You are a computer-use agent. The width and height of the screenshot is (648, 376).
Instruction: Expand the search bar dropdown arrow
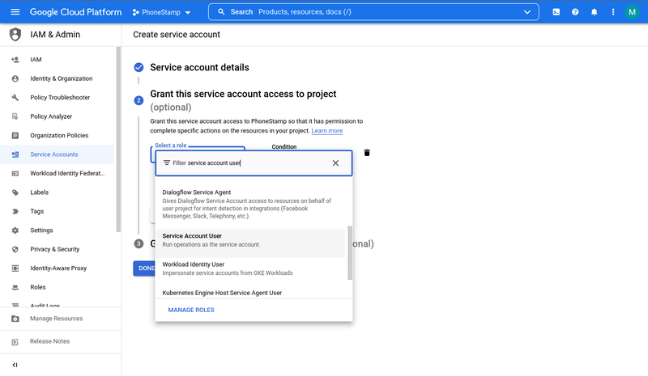point(527,12)
